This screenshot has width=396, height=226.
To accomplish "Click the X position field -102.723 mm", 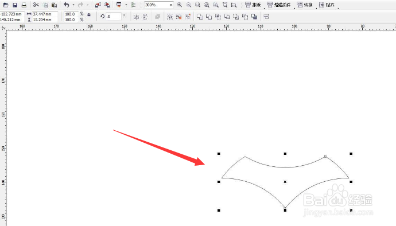I will click(x=12, y=14).
